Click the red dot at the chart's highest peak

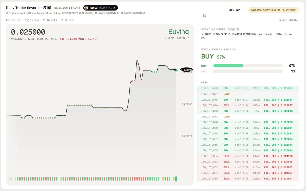(137, 60)
